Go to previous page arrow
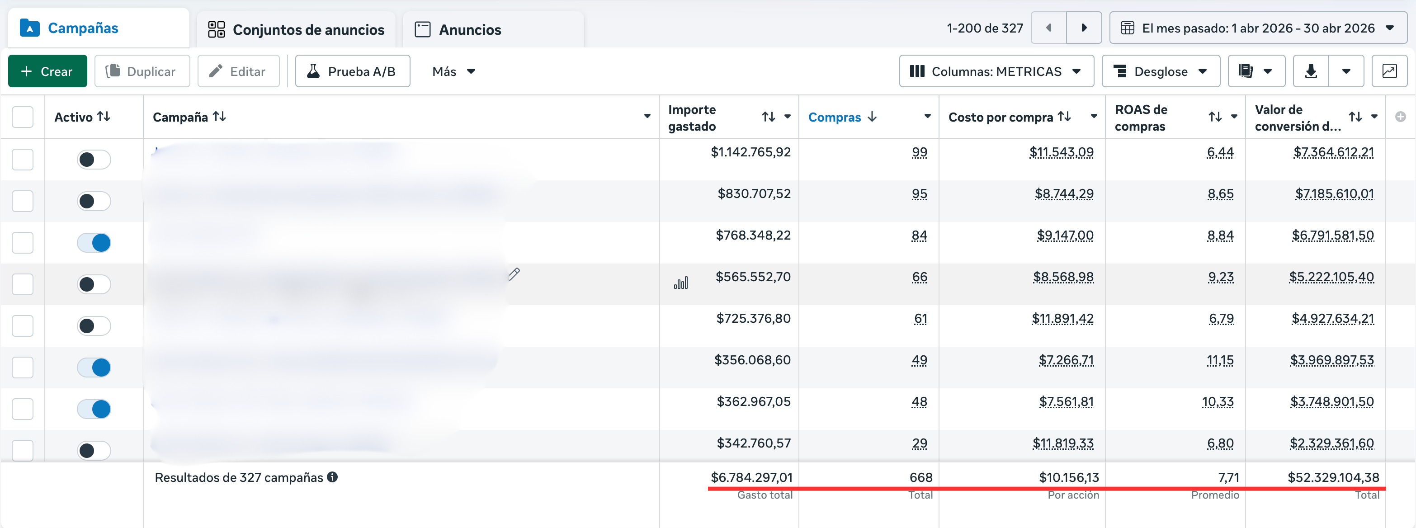This screenshot has height=528, width=1416. click(x=1048, y=28)
